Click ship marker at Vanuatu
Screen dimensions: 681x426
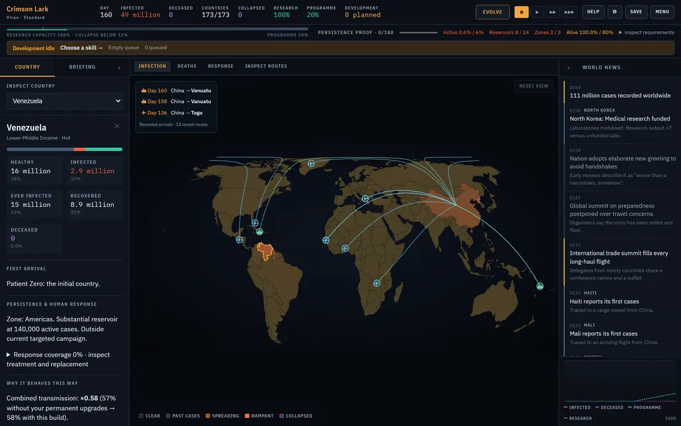pos(540,286)
